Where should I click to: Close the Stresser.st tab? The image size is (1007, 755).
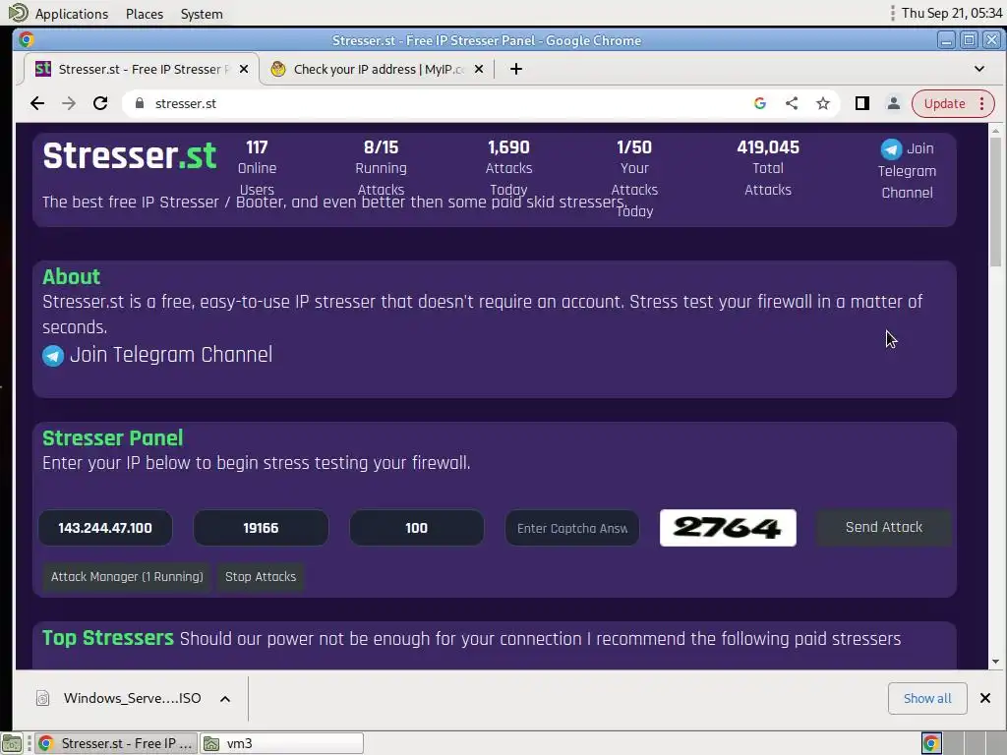click(244, 69)
